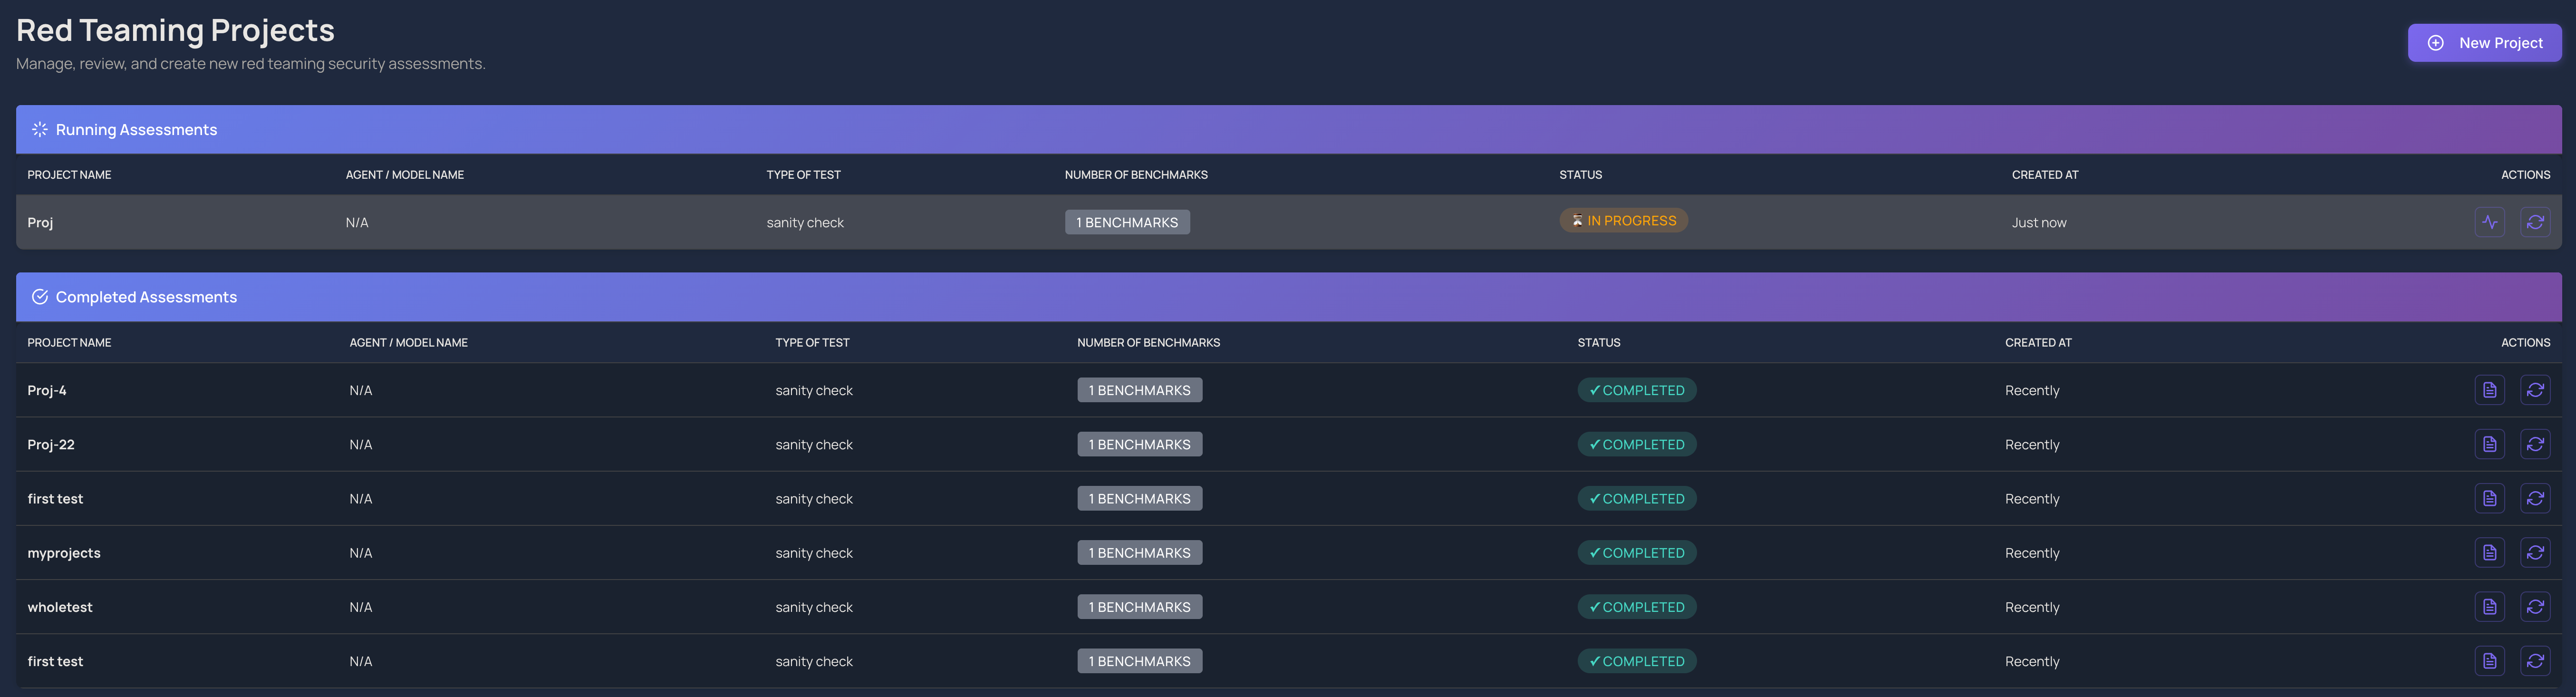Click rerun icon for wholetest row
This screenshot has height=697, width=2576.
(x=2534, y=607)
